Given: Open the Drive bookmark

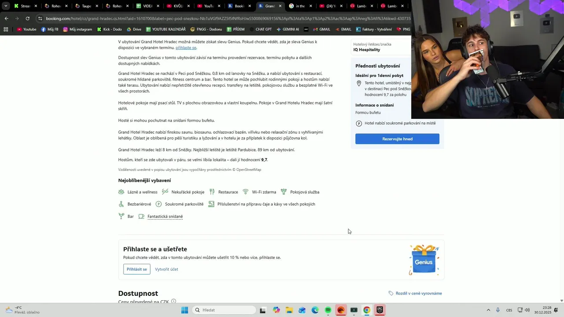Looking at the screenshot, I should [134, 29].
